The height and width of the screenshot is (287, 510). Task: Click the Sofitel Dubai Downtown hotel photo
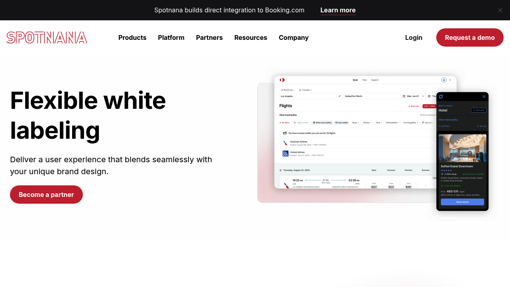tap(462, 148)
